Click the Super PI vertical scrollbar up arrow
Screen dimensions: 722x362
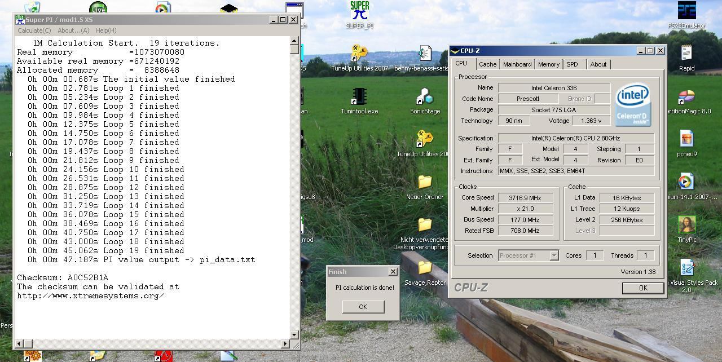pos(294,41)
